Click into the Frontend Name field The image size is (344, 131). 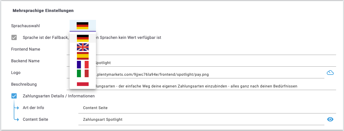(201, 49)
